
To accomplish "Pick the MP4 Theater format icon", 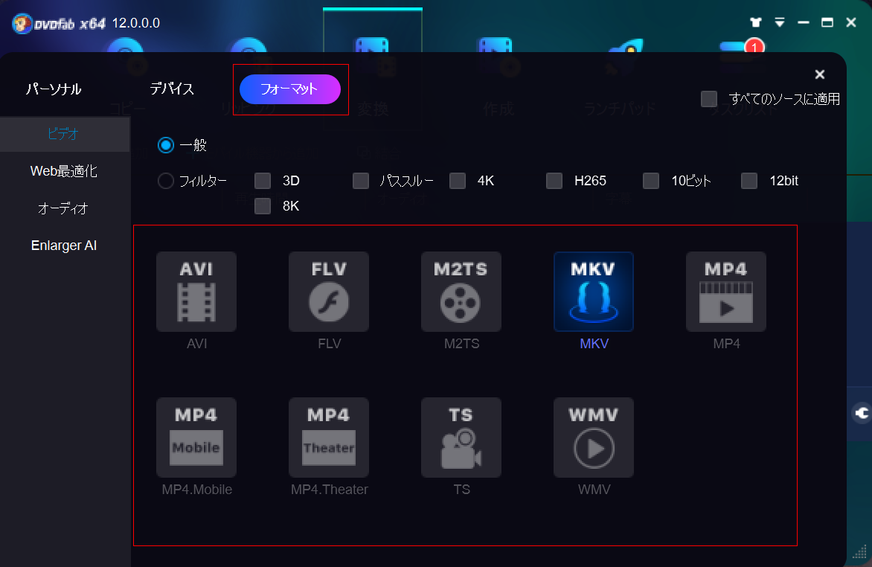I will point(329,438).
